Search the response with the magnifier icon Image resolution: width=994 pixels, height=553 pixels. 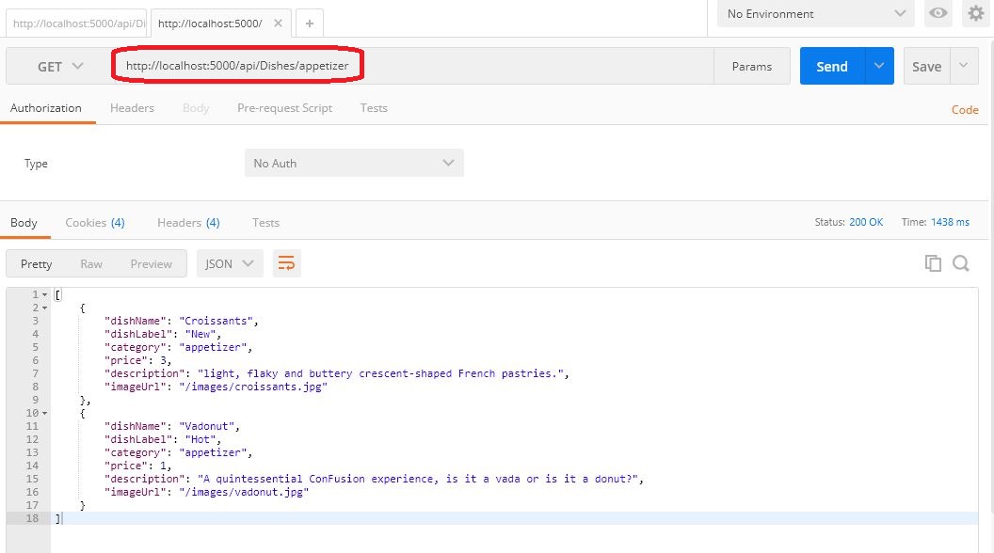[961, 263]
